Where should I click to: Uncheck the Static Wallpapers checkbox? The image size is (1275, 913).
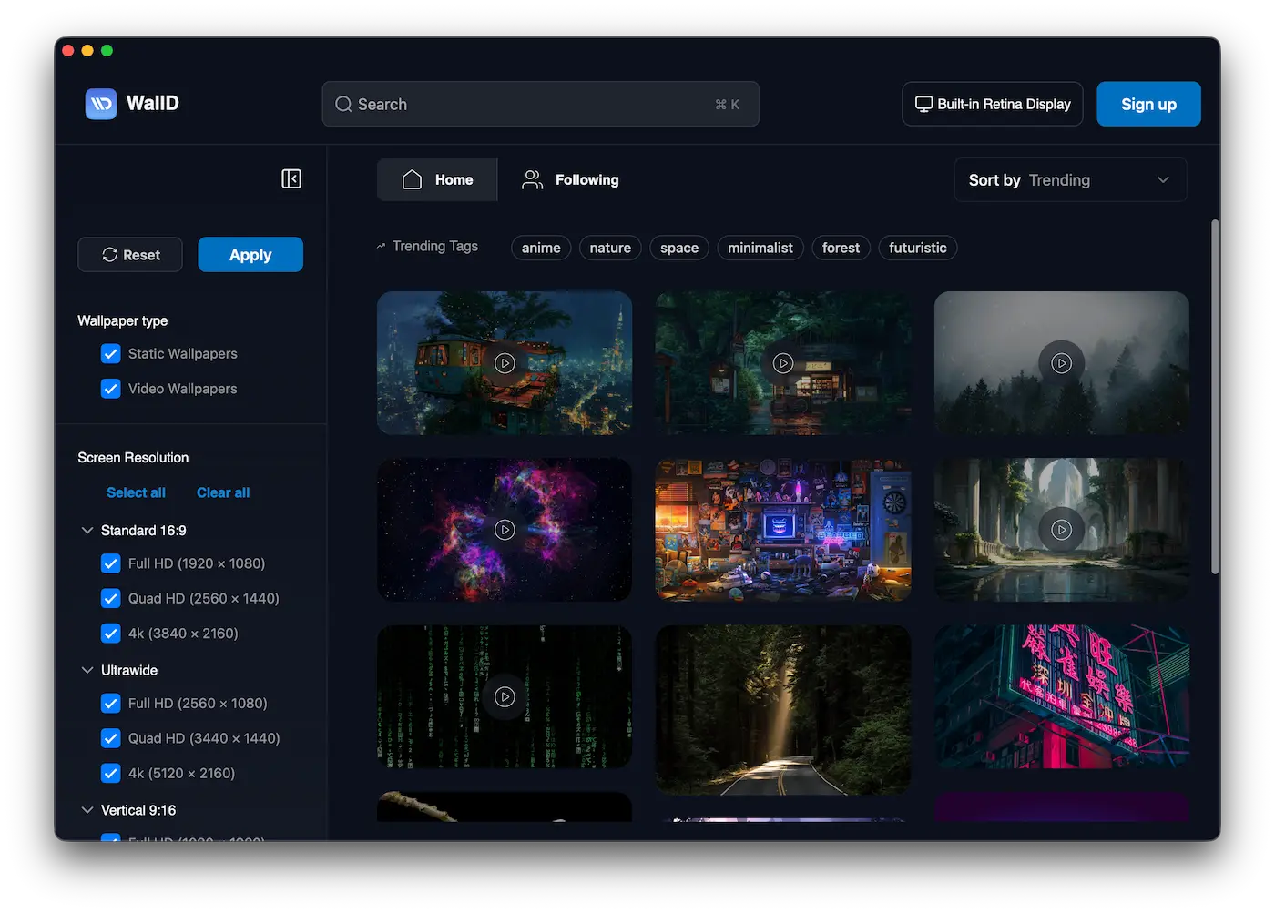point(111,354)
